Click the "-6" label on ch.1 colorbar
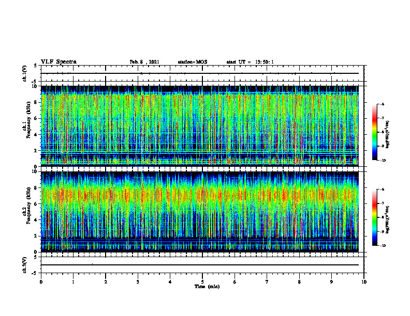Screen dimensions: 410x316 pos(383,104)
